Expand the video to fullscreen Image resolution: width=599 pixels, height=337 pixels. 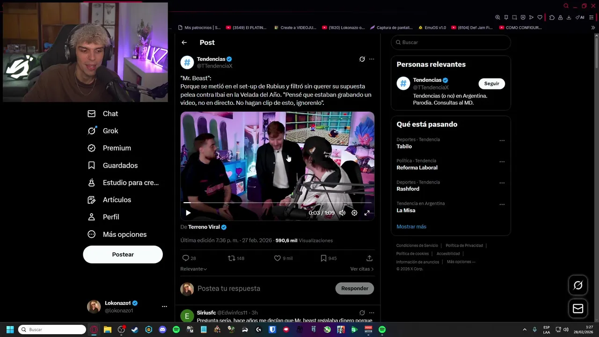click(x=367, y=213)
